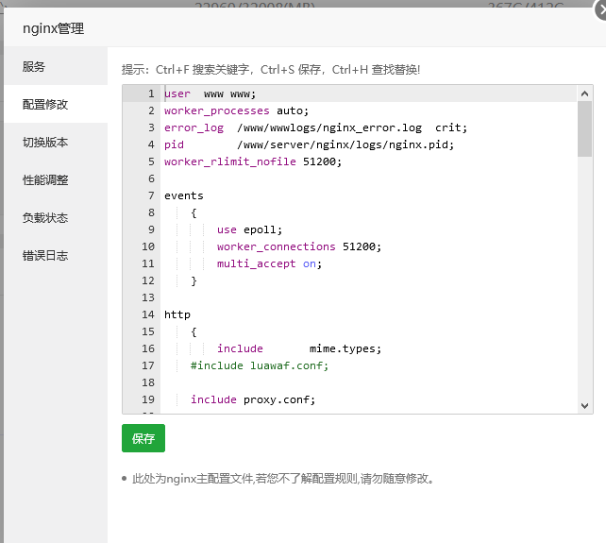The height and width of the screenshot is (543, 606).
Task: Click the editor scrollbar up arrow
Action: (x=584, y=93)
